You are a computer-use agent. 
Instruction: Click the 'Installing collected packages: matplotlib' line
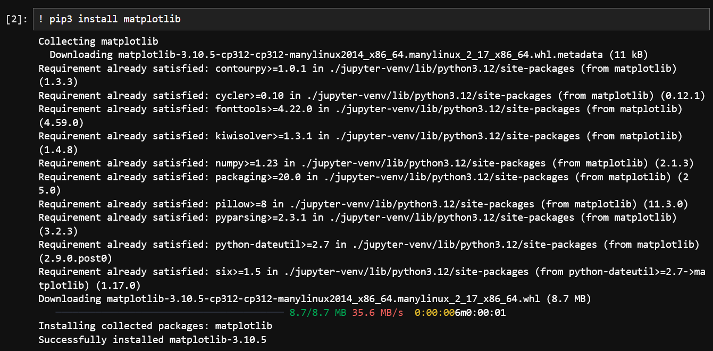point(155,325)
